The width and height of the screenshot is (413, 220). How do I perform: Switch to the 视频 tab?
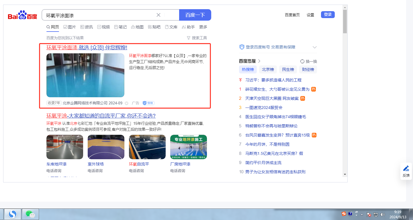[x=103, y=27]
